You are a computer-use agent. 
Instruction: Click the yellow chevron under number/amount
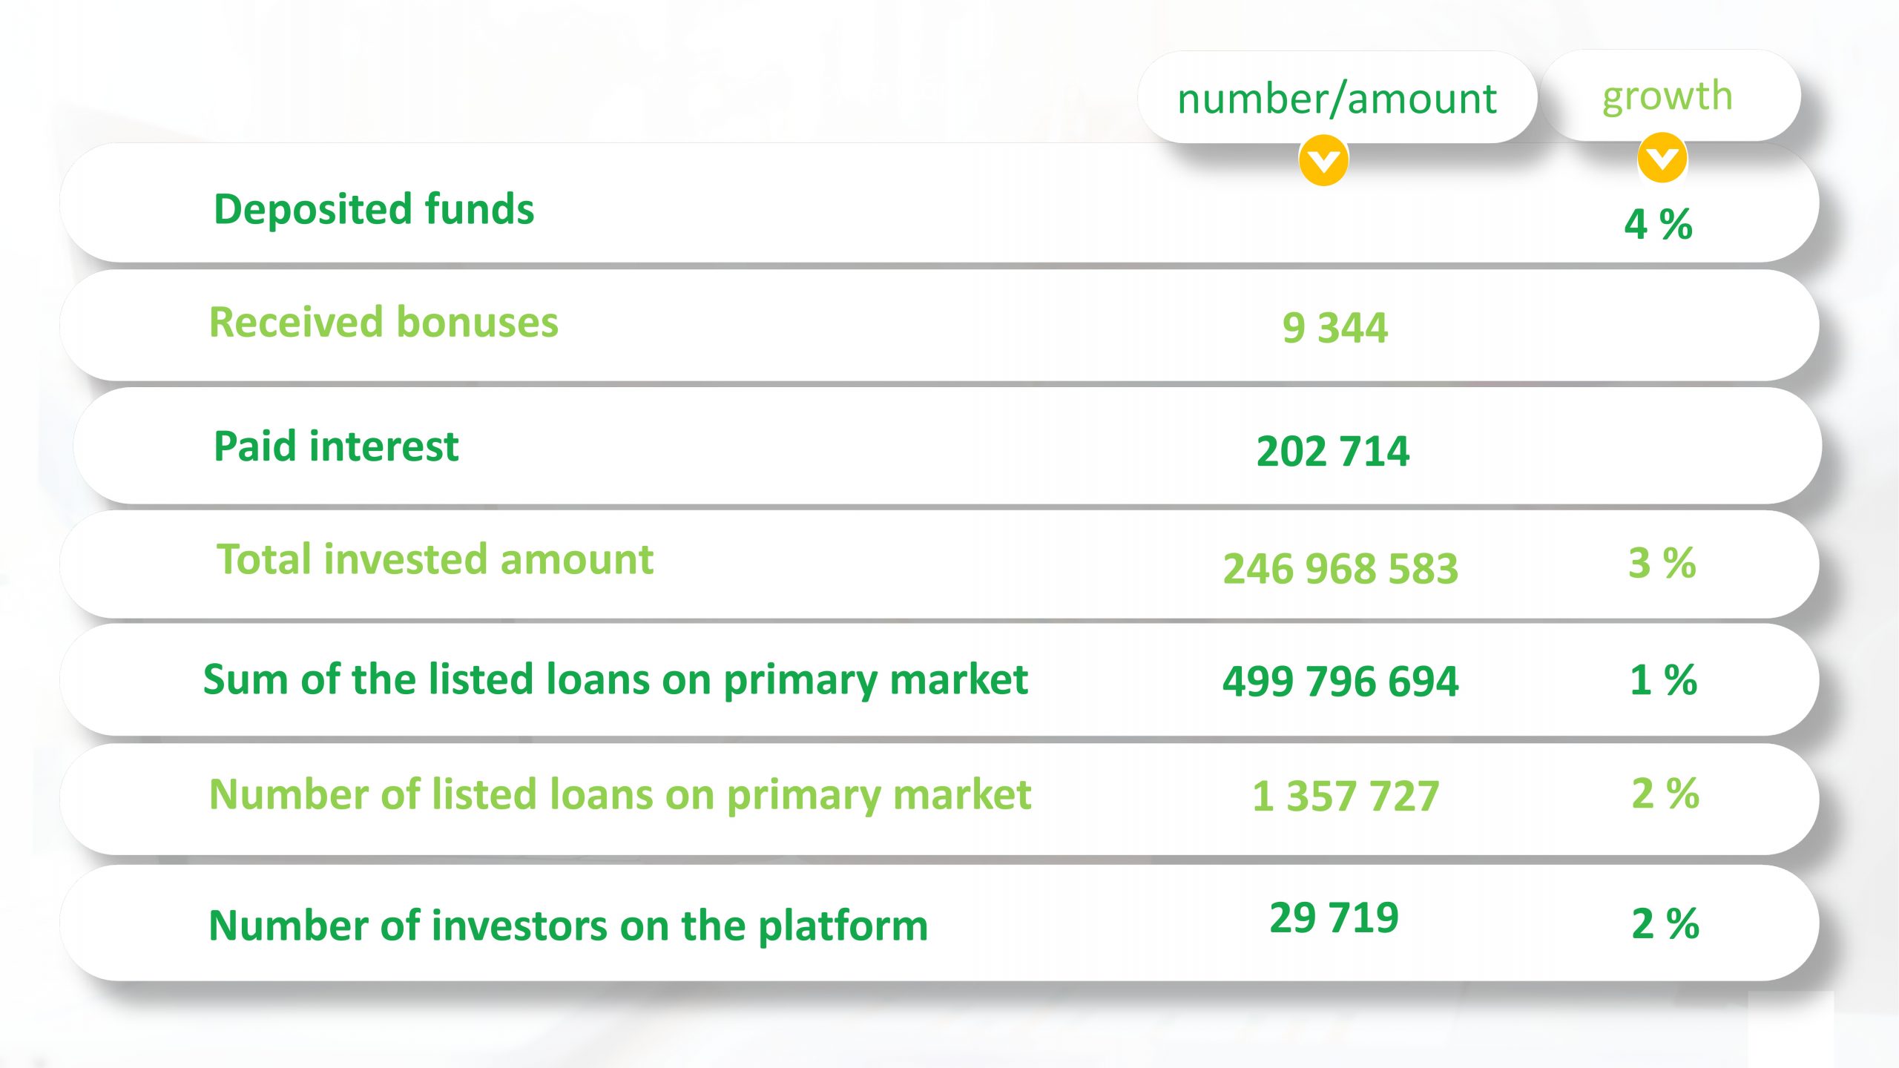(1323, 160)
